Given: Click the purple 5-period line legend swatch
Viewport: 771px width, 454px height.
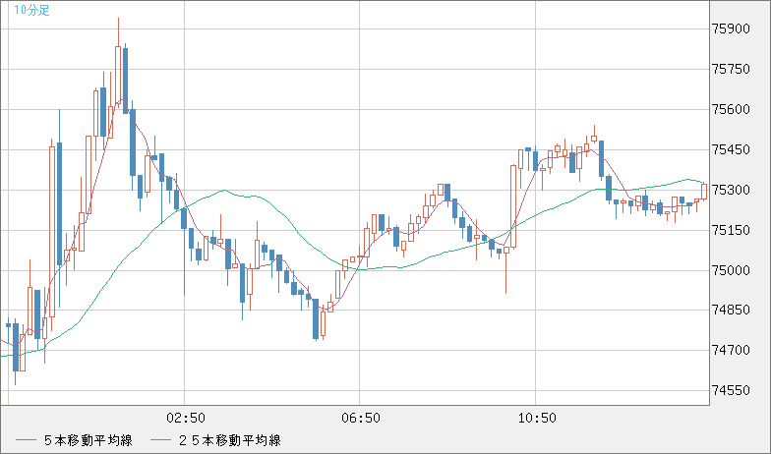Looking at the screenshot, I should tap(26, 440).
